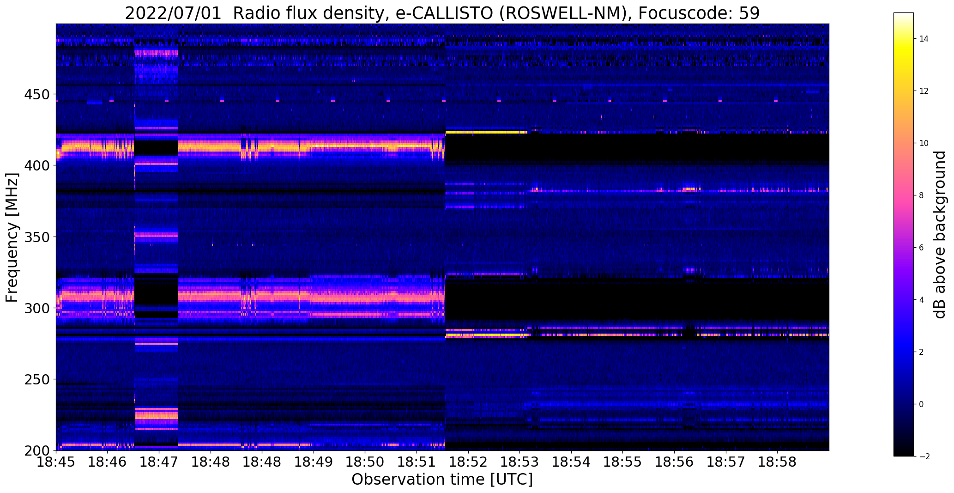The image size is (954, 493).
Task: Select the 18:56 time tick label
Action: pos(674,462)
